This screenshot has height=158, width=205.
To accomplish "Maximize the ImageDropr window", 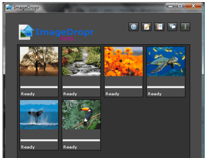I will pyautogui.click(x=180, y=6).
